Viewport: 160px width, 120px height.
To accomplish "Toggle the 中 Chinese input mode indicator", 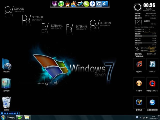I will tap(4, 113).
